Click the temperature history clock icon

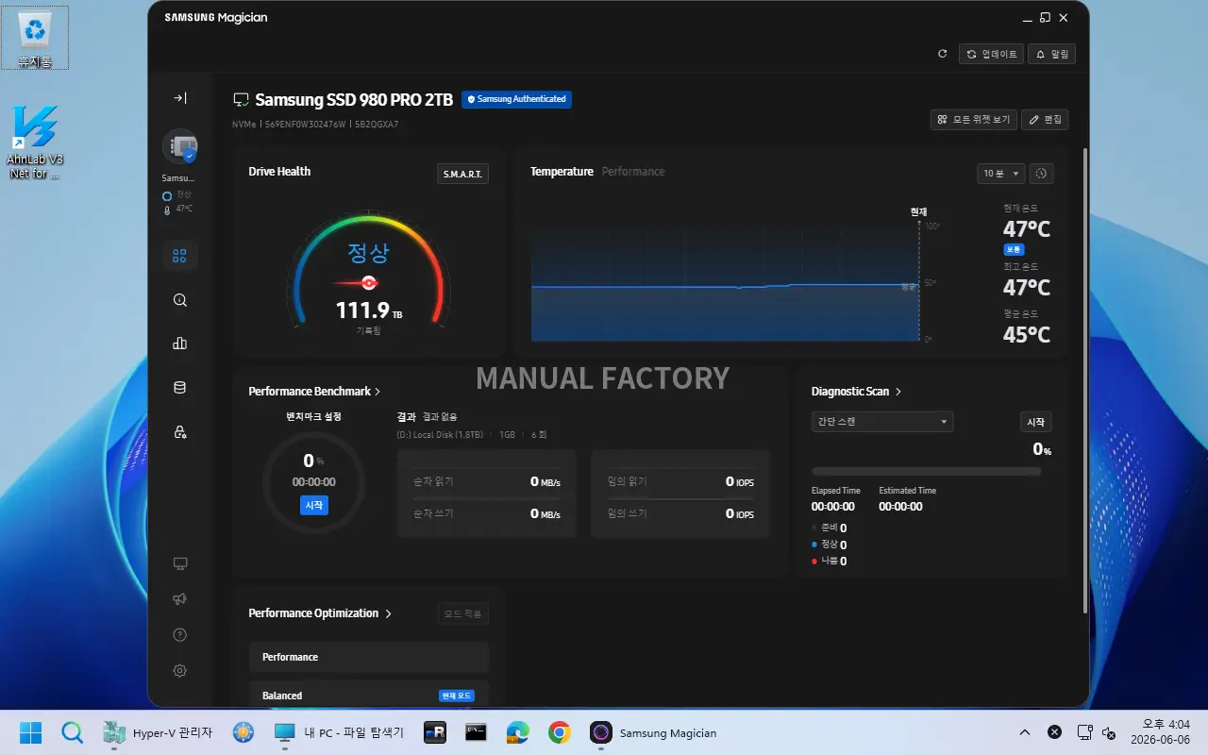[1042, 174]
